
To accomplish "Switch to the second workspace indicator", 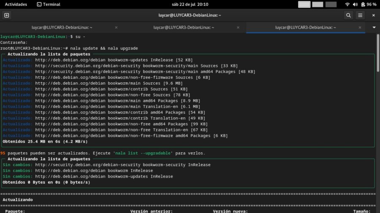I will [x=318, y=4].
